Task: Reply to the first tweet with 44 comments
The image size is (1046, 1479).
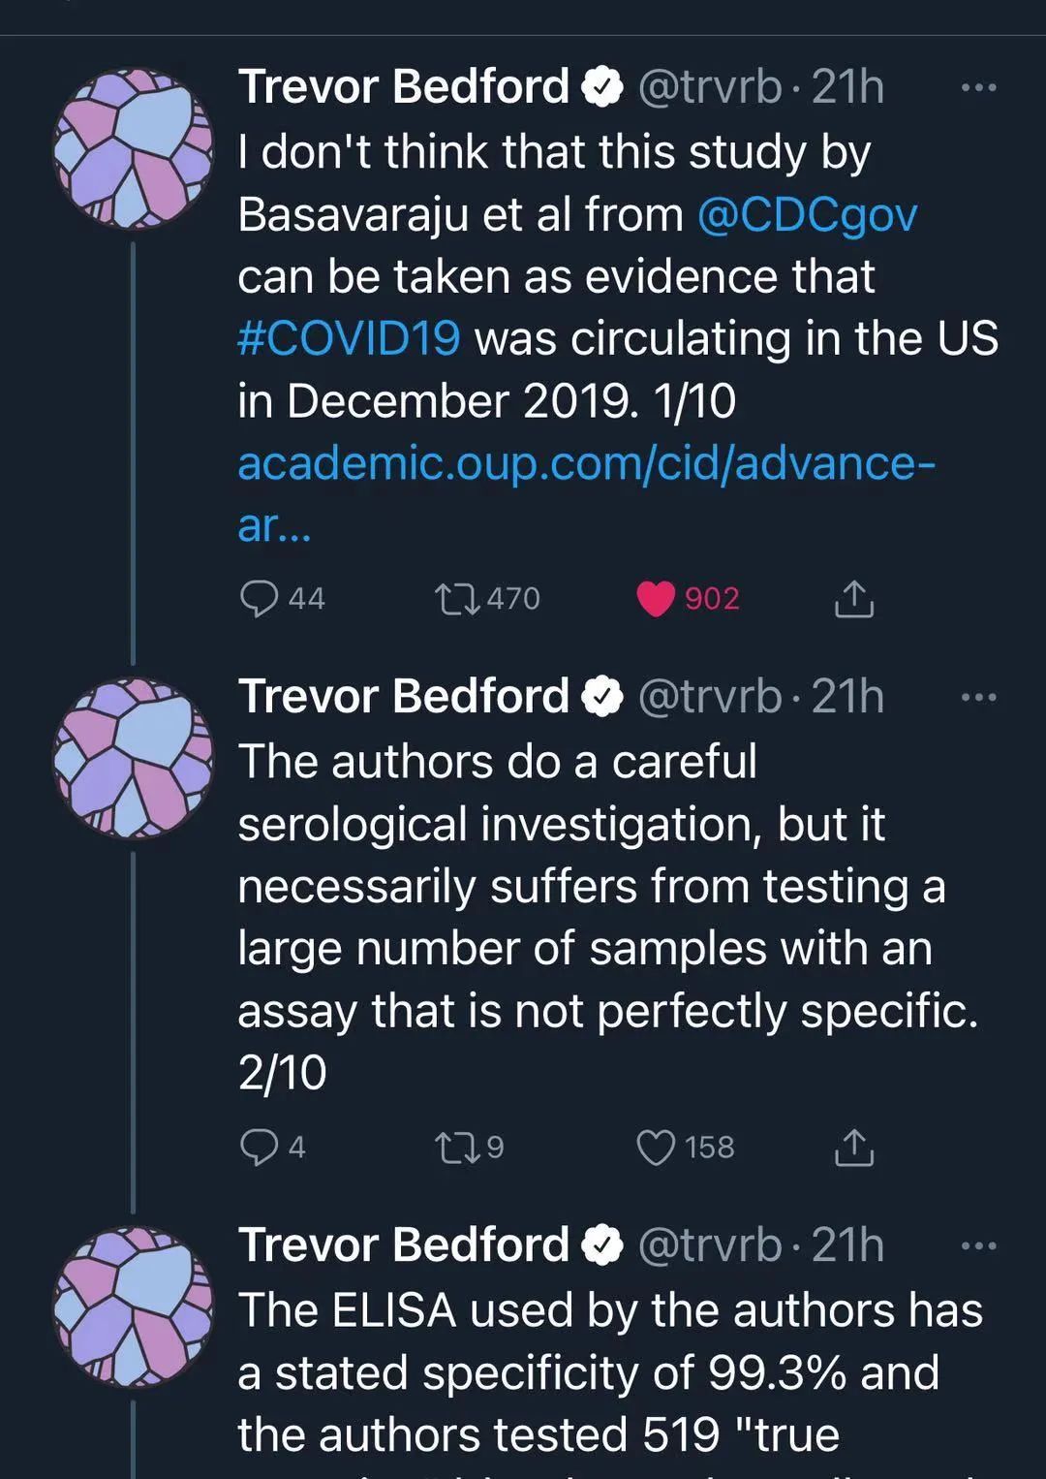Action: pyautogui.click(x=260, y=599)
